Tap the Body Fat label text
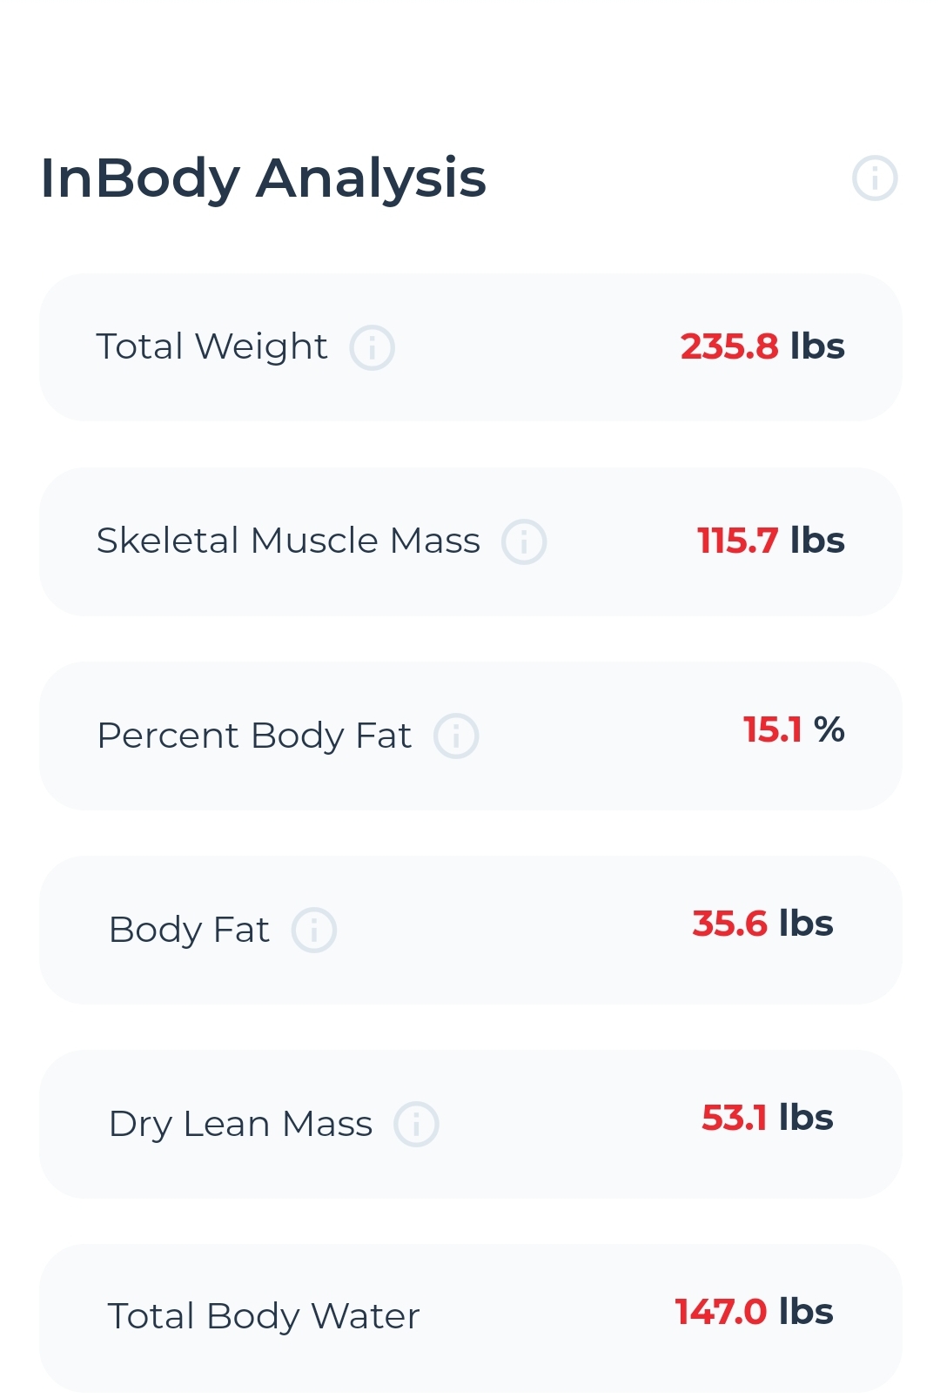 pyautogui.click(x=189, y=930)
